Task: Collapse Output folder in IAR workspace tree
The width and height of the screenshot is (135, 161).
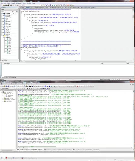Action: point(3,36)
